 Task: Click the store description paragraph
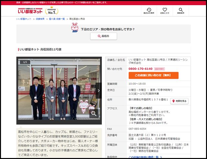(x=58, y=143)
